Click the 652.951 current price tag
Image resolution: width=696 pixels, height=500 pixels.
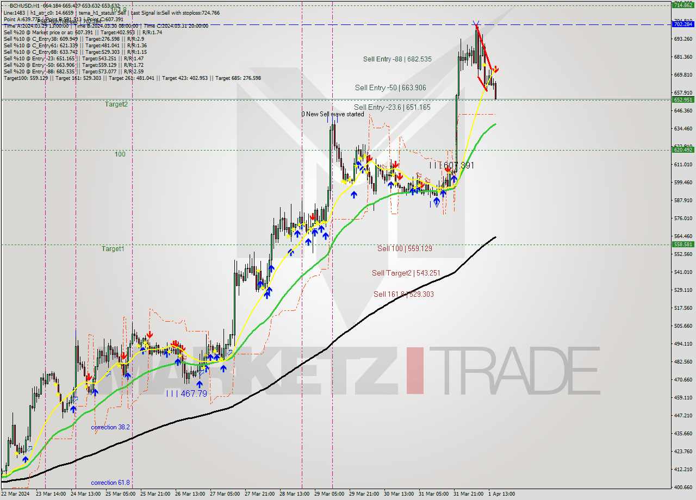683,99
